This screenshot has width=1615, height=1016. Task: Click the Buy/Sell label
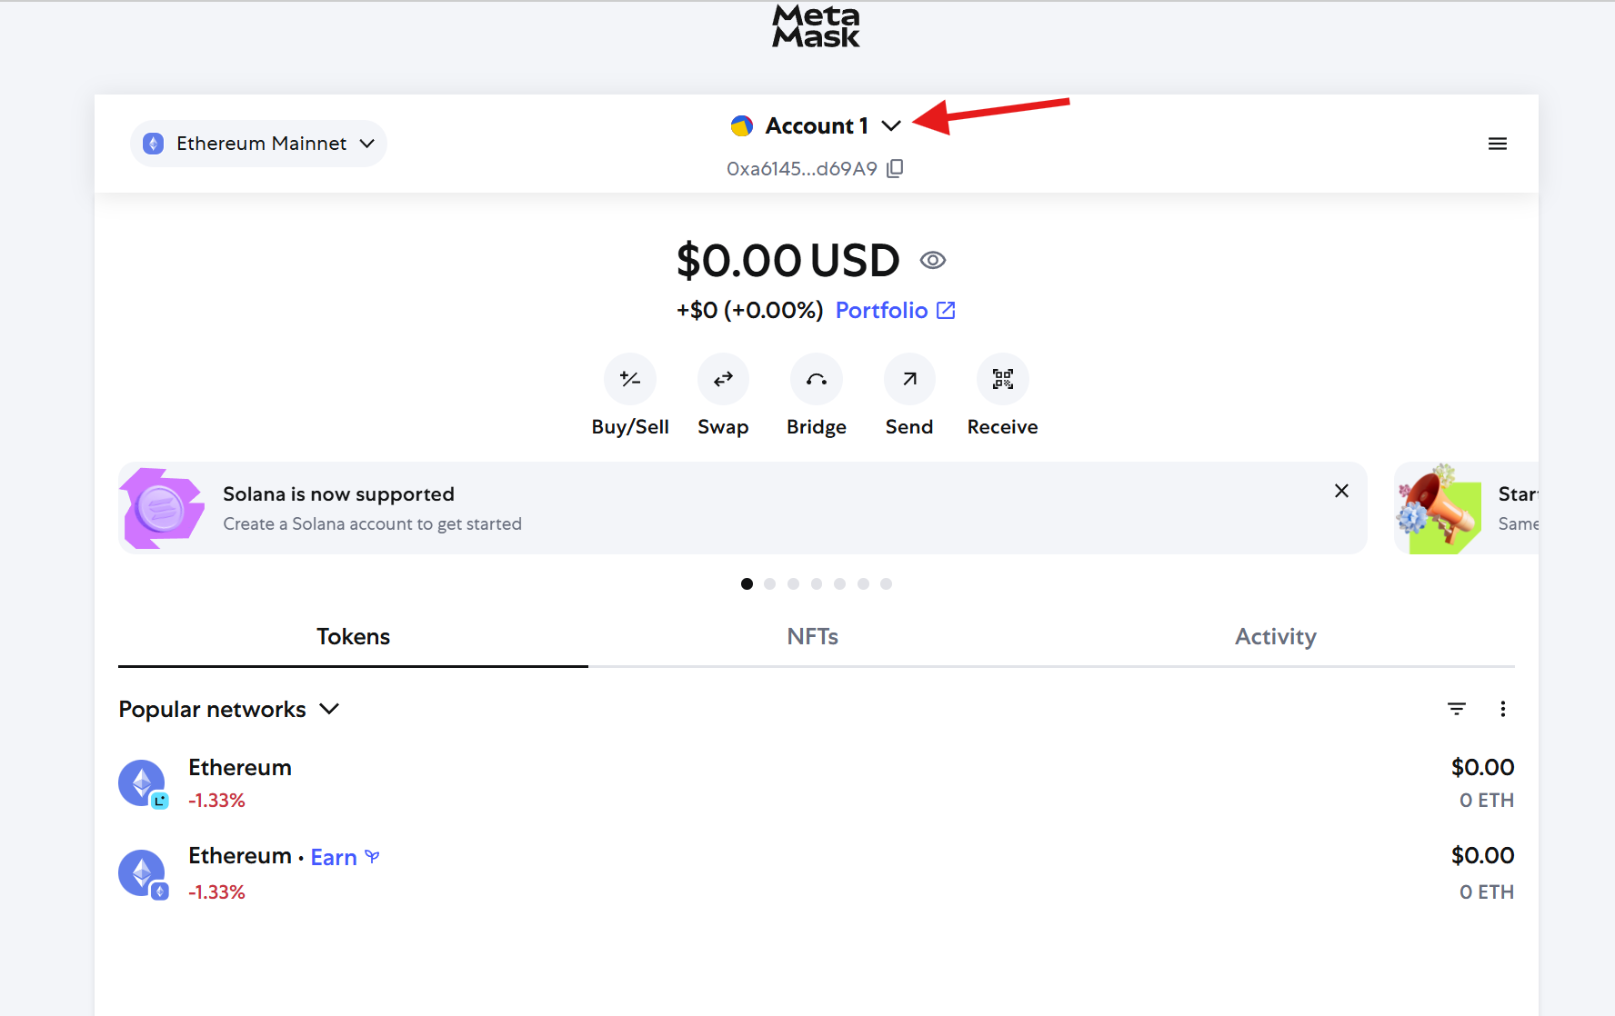[x=630, y=427]
